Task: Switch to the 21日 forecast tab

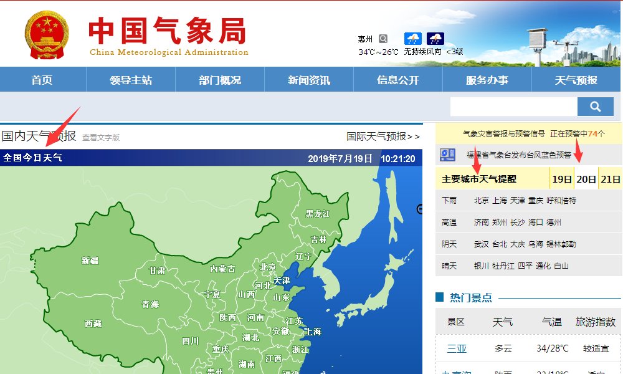Action: coord(609,178)
